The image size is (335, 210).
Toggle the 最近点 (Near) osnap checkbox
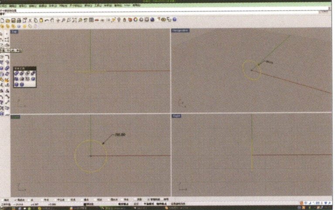[16, 199]
